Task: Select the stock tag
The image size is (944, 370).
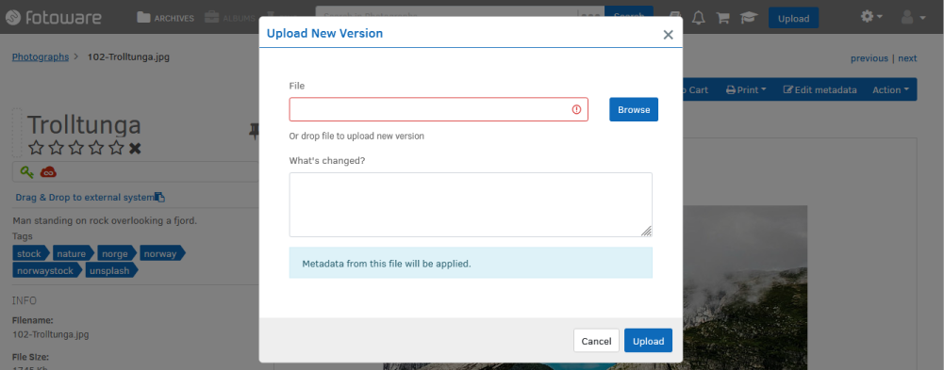Action: click(x=30, y=253)
